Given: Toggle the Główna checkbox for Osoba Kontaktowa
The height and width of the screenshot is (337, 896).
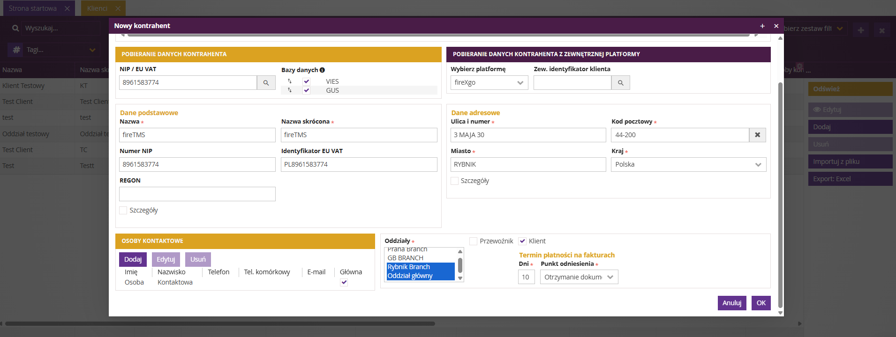Looking at the screenshot, I should [344, 282].
